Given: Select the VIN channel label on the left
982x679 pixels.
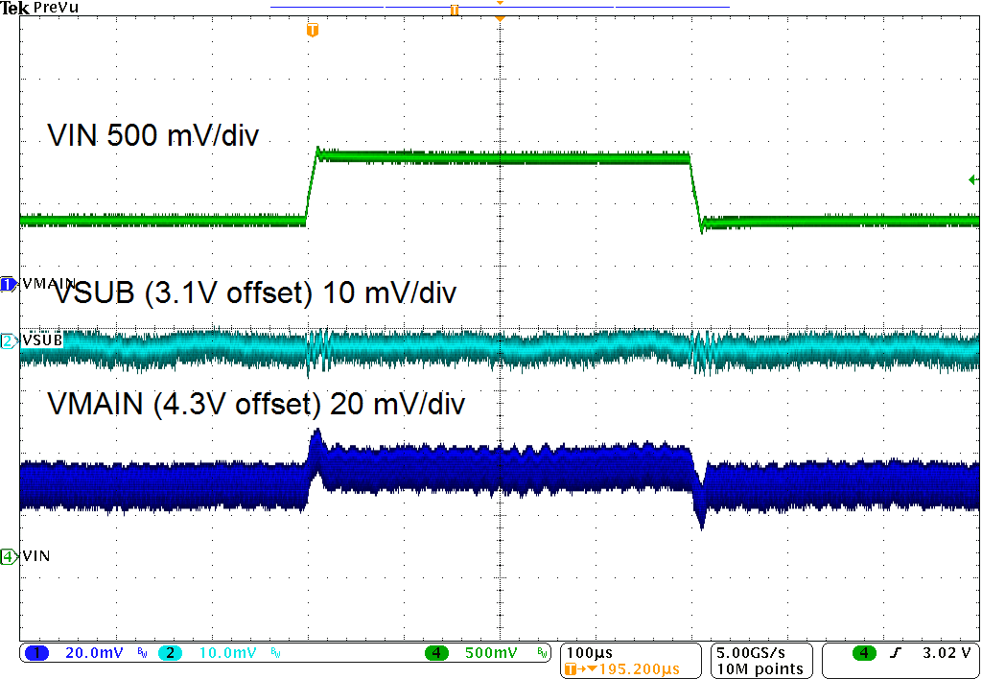Looking at the screenshot, I should [38, 555].
